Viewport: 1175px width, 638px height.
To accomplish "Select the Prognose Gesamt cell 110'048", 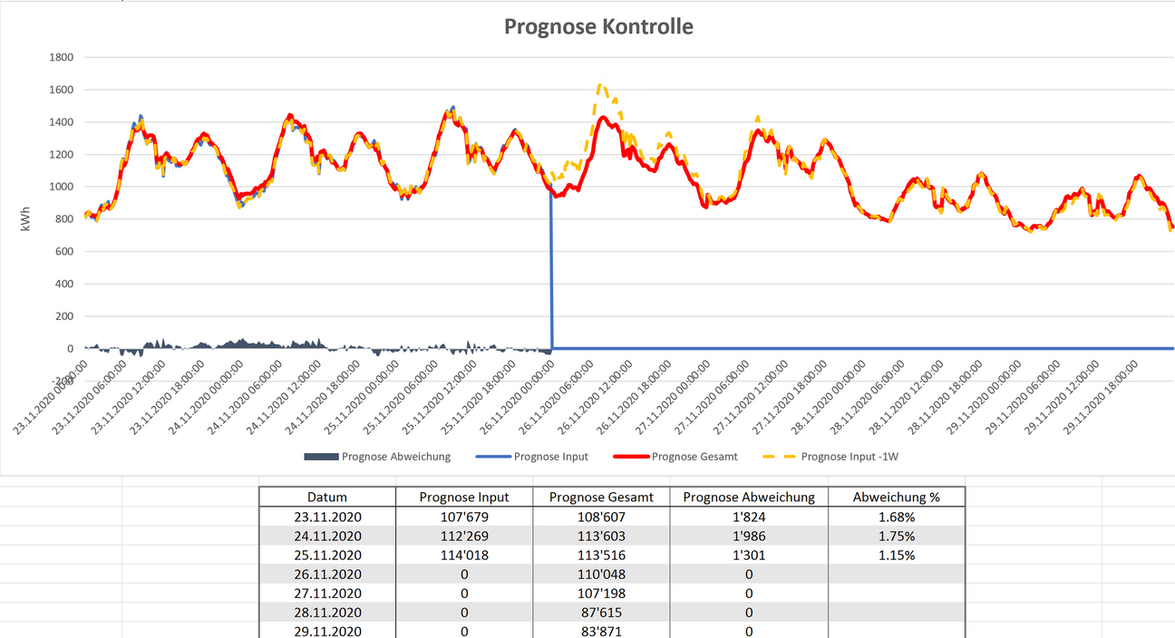I will [601, 574].
